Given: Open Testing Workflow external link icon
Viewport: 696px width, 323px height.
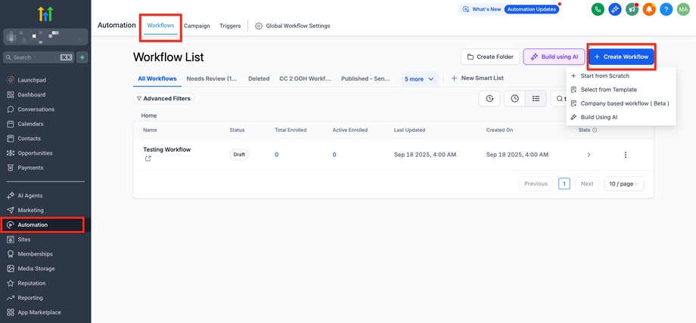Looking at the screenshot, I should coord(148,158).
